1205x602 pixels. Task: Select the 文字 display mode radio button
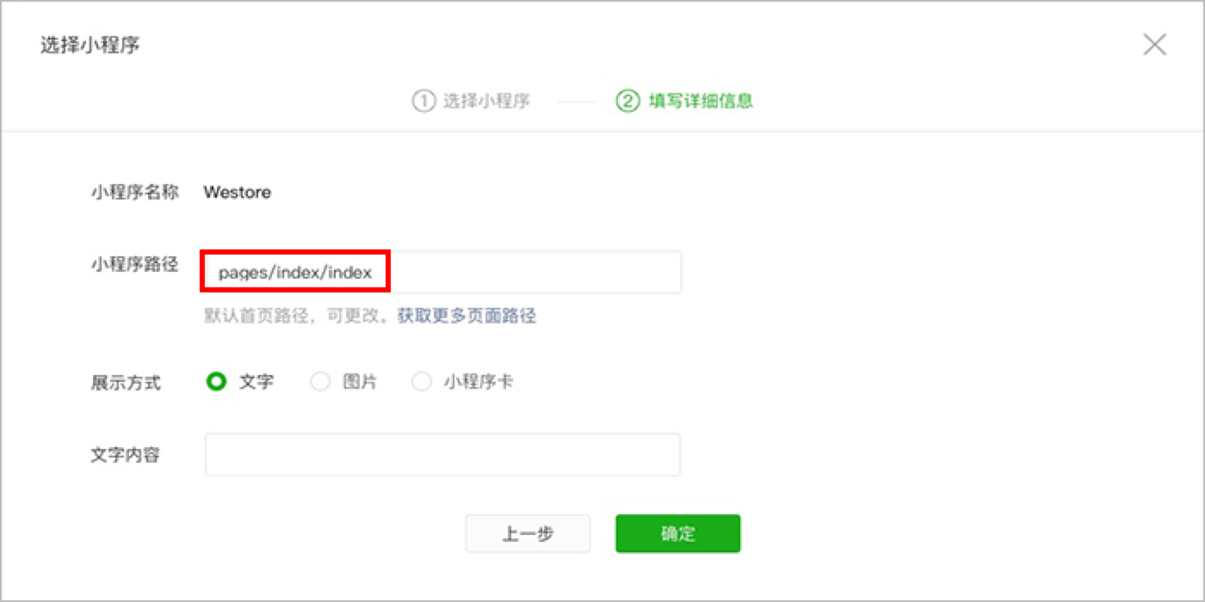coord(216,382)
